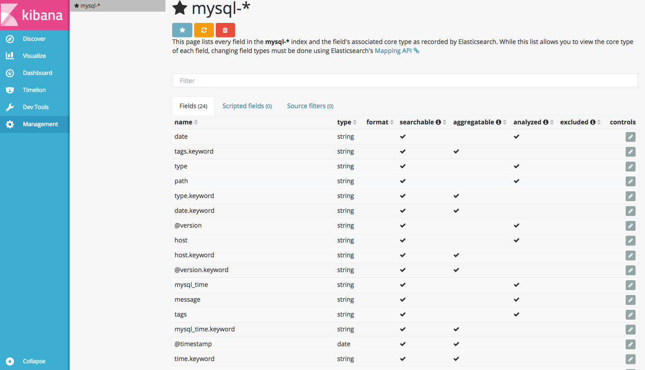Image resolution: width=645 pixels, height=370 pixels.
Task: Show searchable column info icon
Action: (438, 122)
